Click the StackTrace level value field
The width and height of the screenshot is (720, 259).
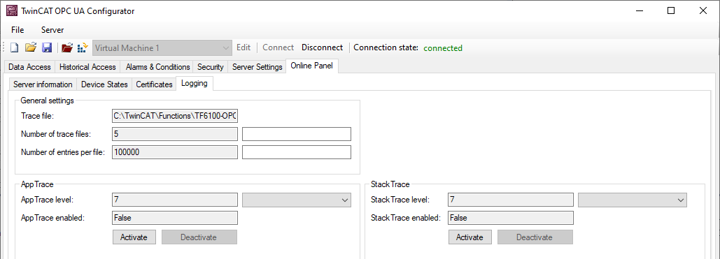pyautogui.click(x=511, y=200)
